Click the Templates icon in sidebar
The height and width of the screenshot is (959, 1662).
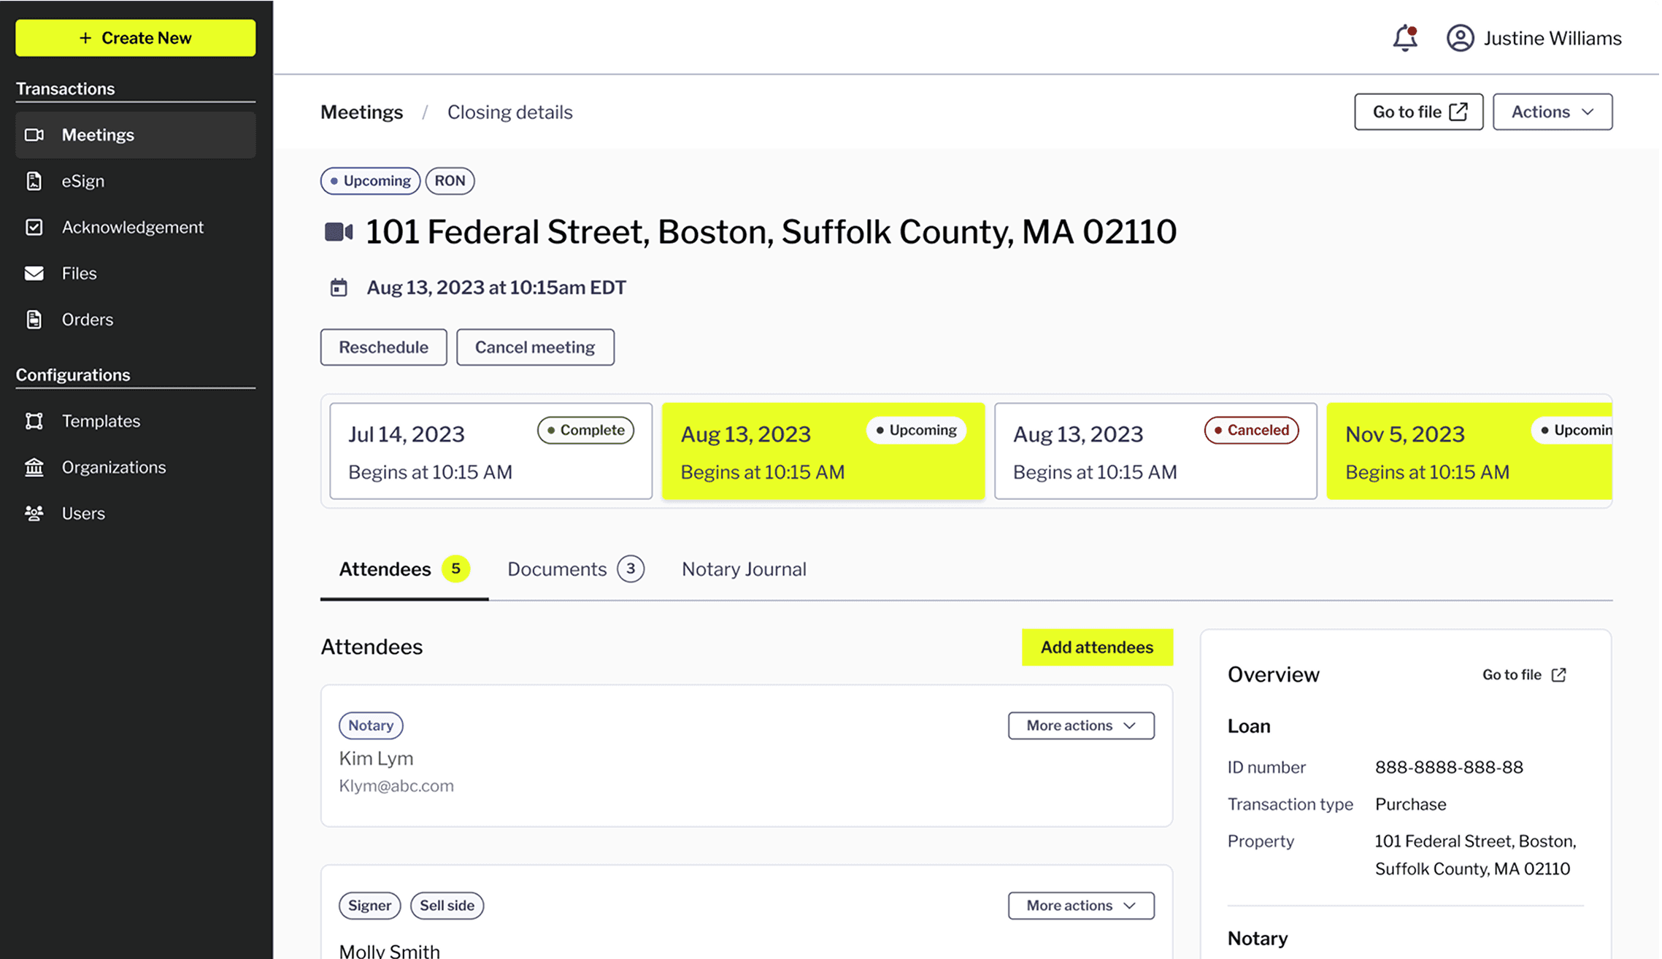[x=34, y=421]
